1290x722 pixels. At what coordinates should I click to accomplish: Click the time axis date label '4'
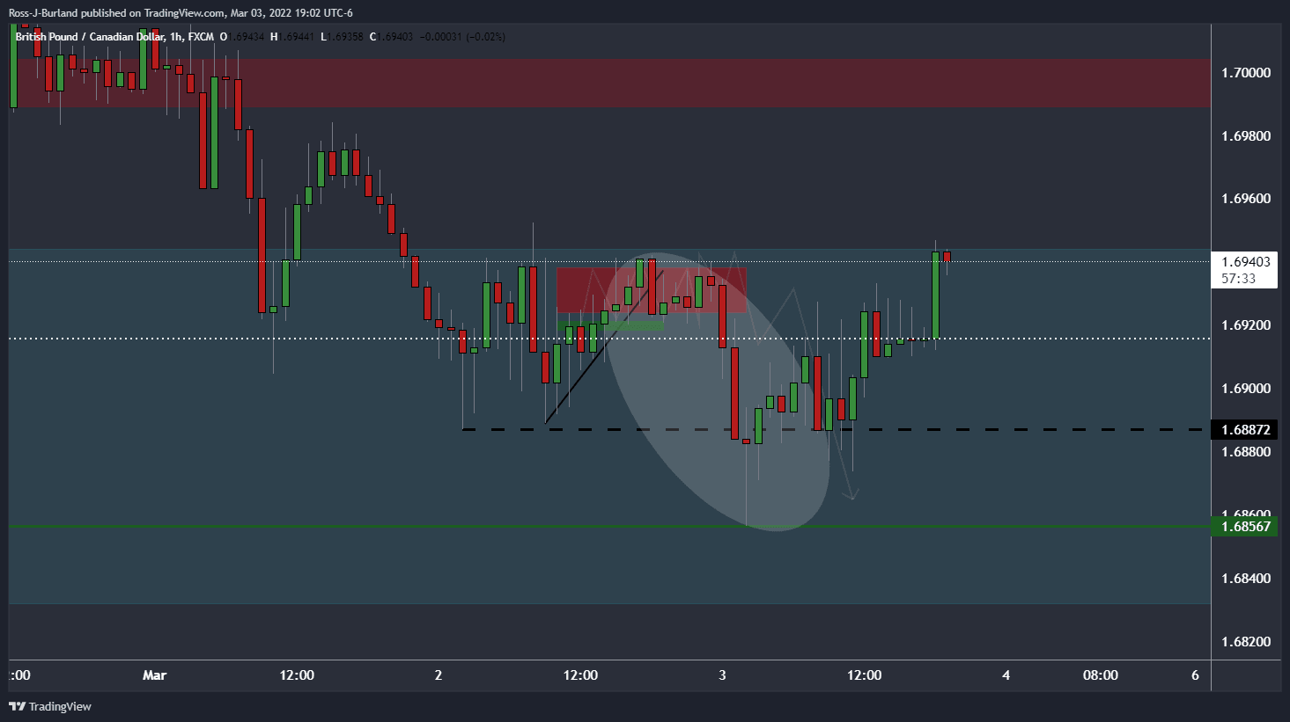pyautogui.click(x=1006, y=675)
